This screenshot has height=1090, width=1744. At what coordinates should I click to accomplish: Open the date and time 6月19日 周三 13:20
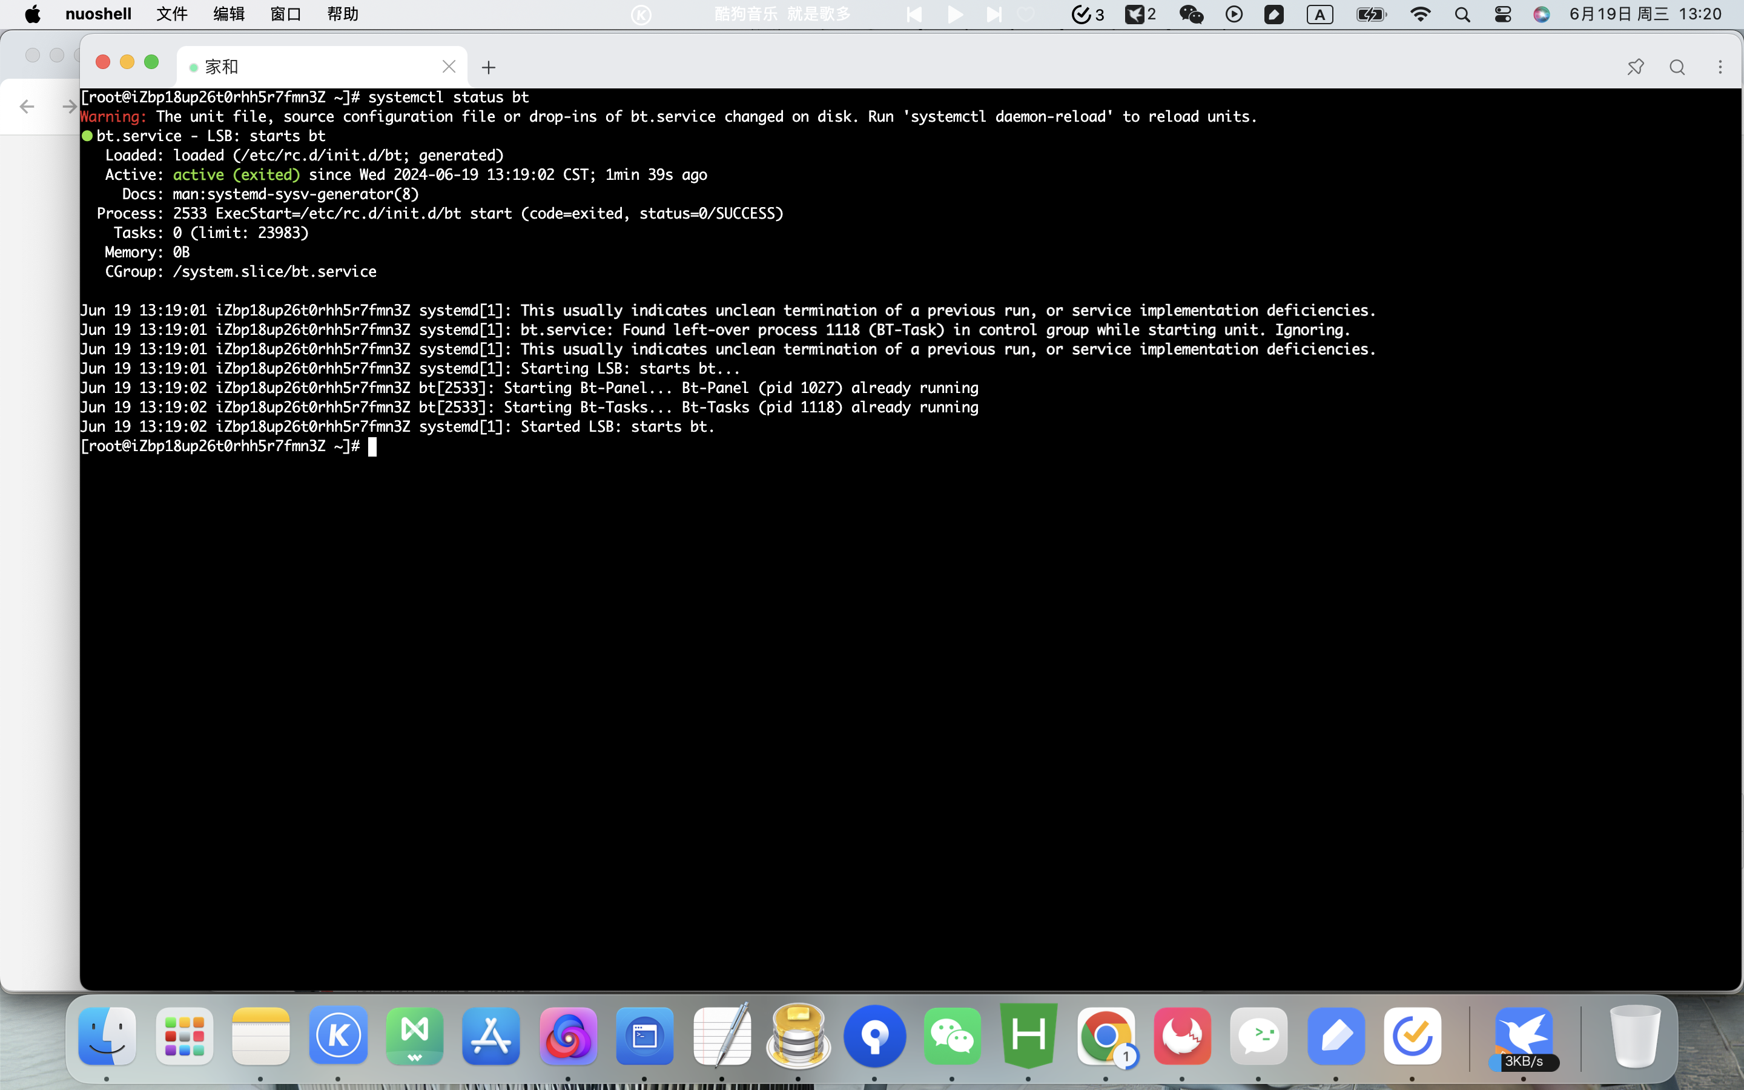pyautogui.click(x=1645, y=15)
